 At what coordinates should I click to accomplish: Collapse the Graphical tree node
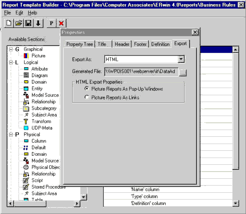[x=11, y=49]
